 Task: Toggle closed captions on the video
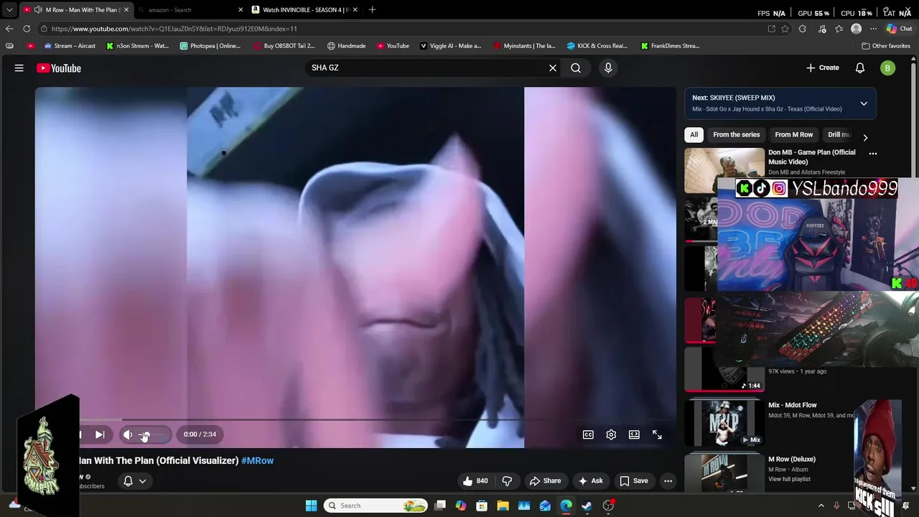coord(588,434)
